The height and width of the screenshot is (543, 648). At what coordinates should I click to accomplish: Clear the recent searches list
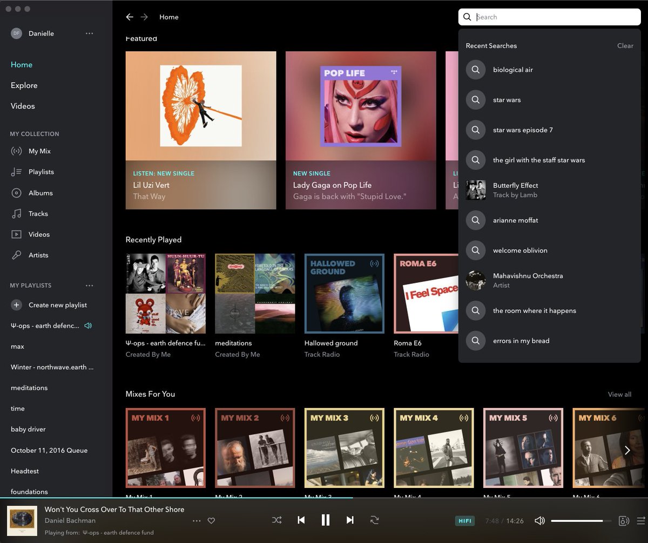[625, 46]
